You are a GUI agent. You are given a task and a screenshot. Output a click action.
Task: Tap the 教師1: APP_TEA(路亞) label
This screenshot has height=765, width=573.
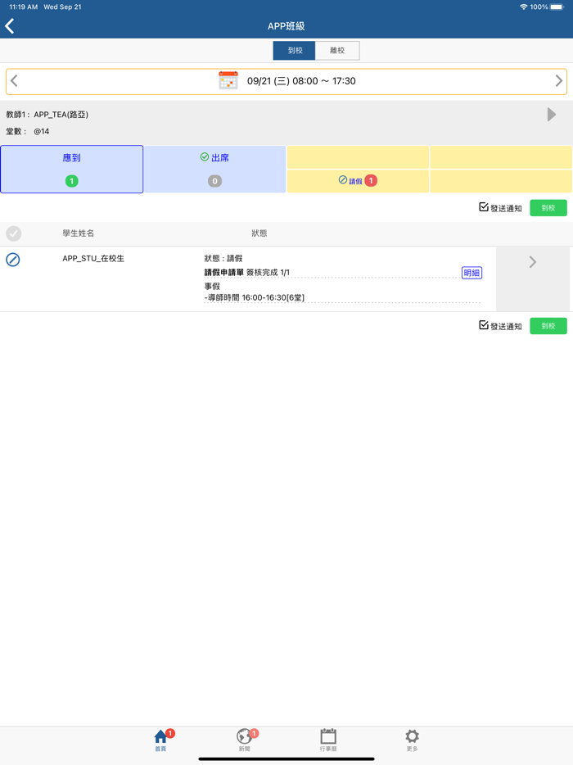47,115
